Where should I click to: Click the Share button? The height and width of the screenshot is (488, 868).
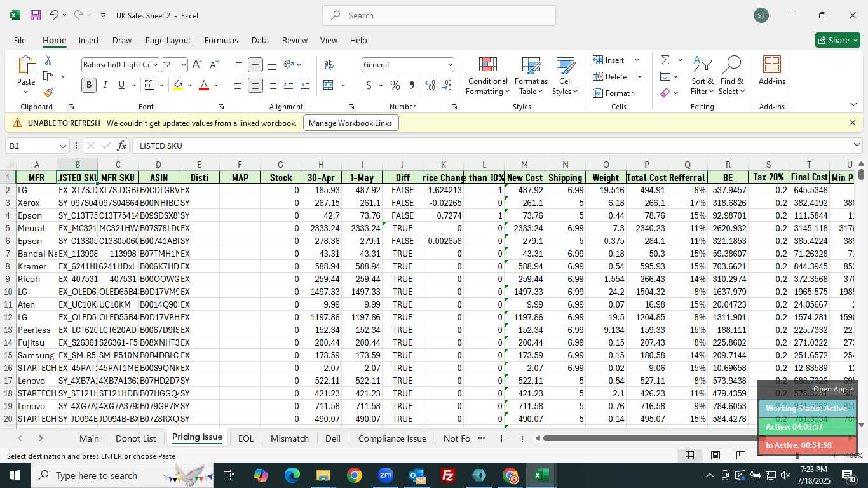click(837, 40)
